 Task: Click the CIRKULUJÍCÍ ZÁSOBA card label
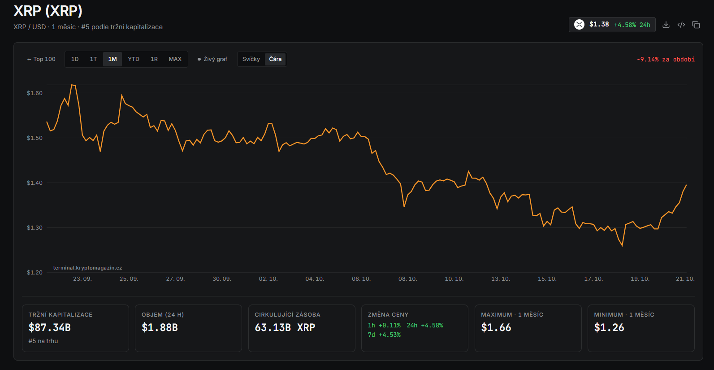[x=288, y=314]
